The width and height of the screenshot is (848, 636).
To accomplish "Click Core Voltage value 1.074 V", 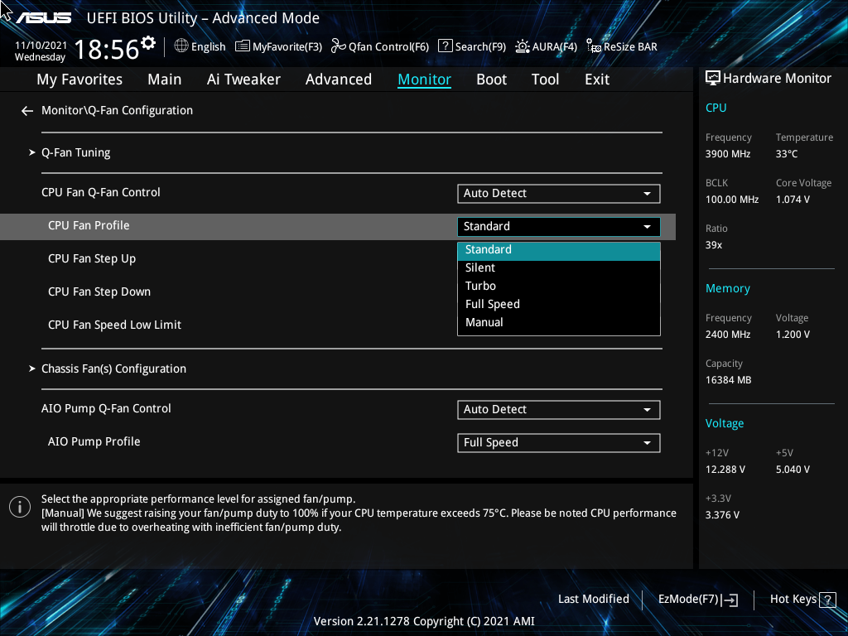I will 793,200.
